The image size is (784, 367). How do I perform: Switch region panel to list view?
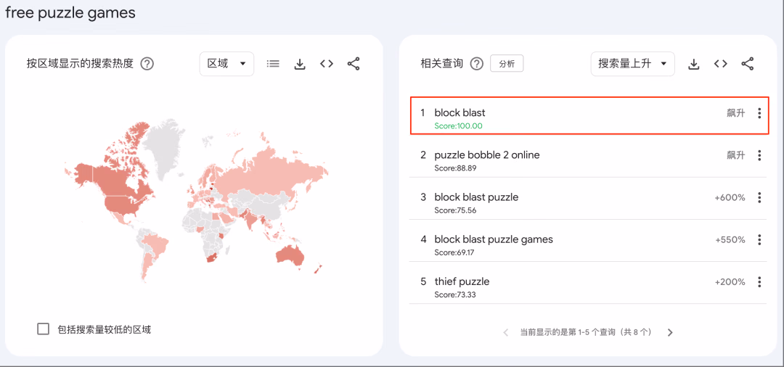[273, 64]
